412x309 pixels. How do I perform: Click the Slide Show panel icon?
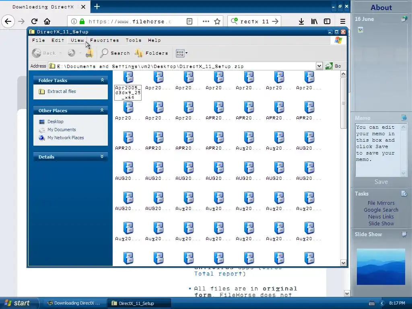click(404, 234)
